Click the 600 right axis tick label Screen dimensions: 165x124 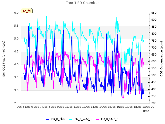(154, 61)
